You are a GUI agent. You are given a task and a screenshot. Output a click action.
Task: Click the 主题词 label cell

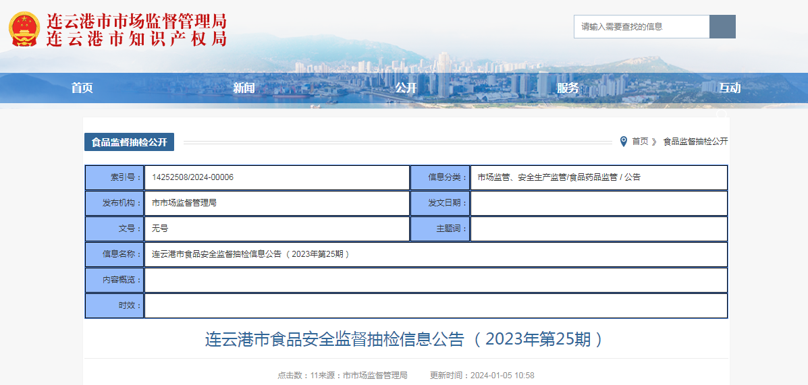(x=440, y=229)
